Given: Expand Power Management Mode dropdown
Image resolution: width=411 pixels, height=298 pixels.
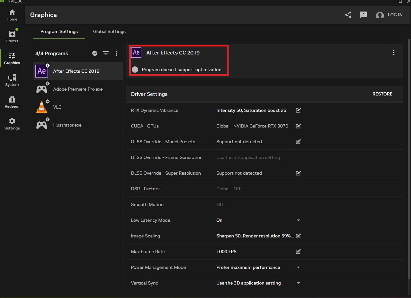Looking at the screenshot, I should click(x=298, y=268).
